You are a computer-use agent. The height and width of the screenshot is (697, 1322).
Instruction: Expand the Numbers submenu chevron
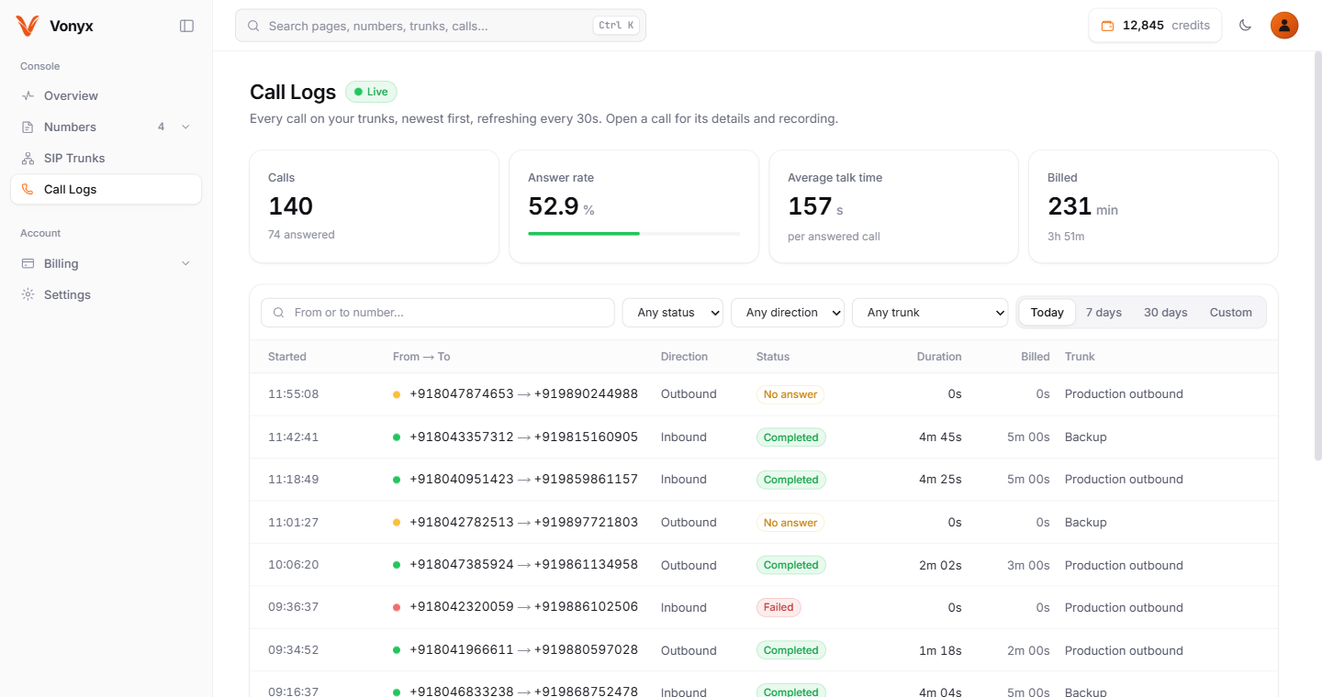click(185, 127)
